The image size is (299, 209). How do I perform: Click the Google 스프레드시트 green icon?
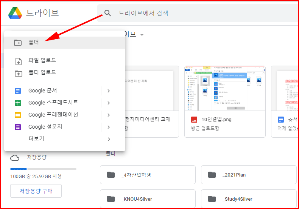(18, 103)
